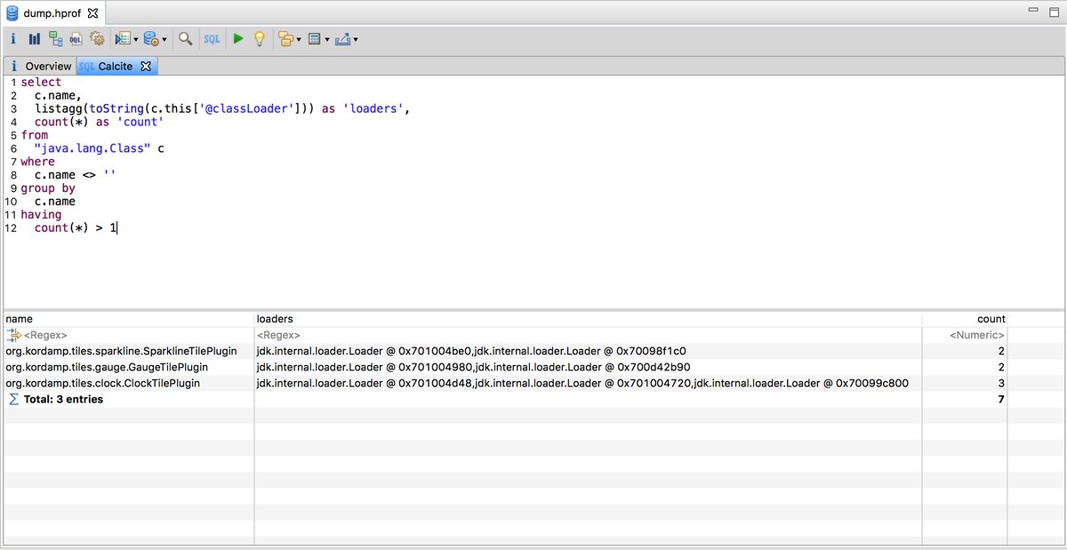Click the 'having' keyword line
The width and height of the screenshot is (1067, 550).
[41, 215]
